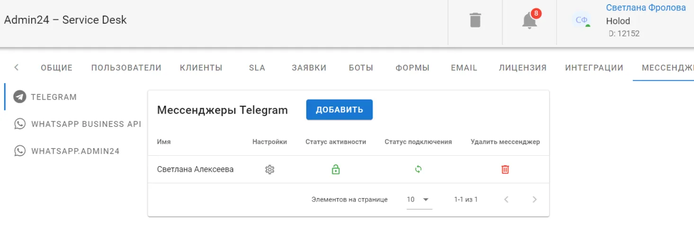Click the Настройки column header
Viewport: 694px width, 252px height.
[x=269, y=142]
